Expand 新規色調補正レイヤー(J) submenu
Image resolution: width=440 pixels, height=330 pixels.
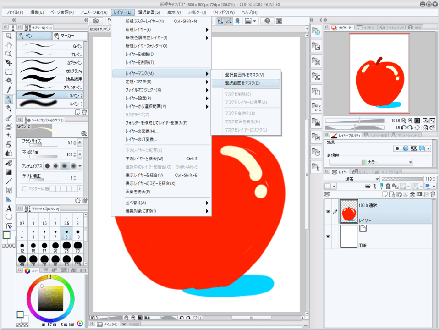tap(207, 38)
